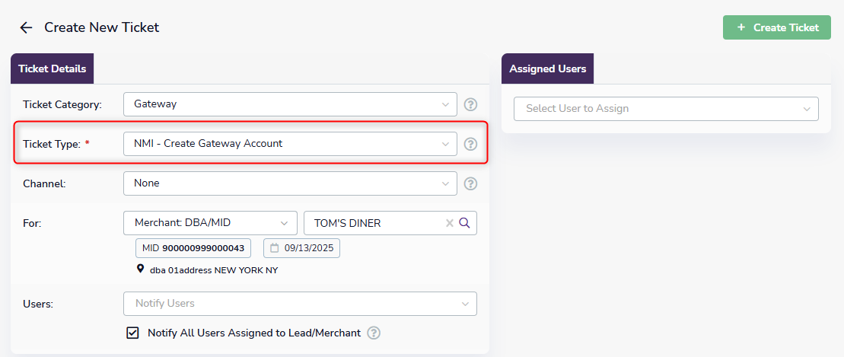This screenshot has height=357, width=844.
Task: Click help icon next to Ticket Type
Action: pyautogui.click(x=470, y=144)
